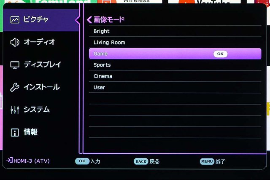
Task: Confirm Game mode with the OK pill
Action: click(220, 54)
